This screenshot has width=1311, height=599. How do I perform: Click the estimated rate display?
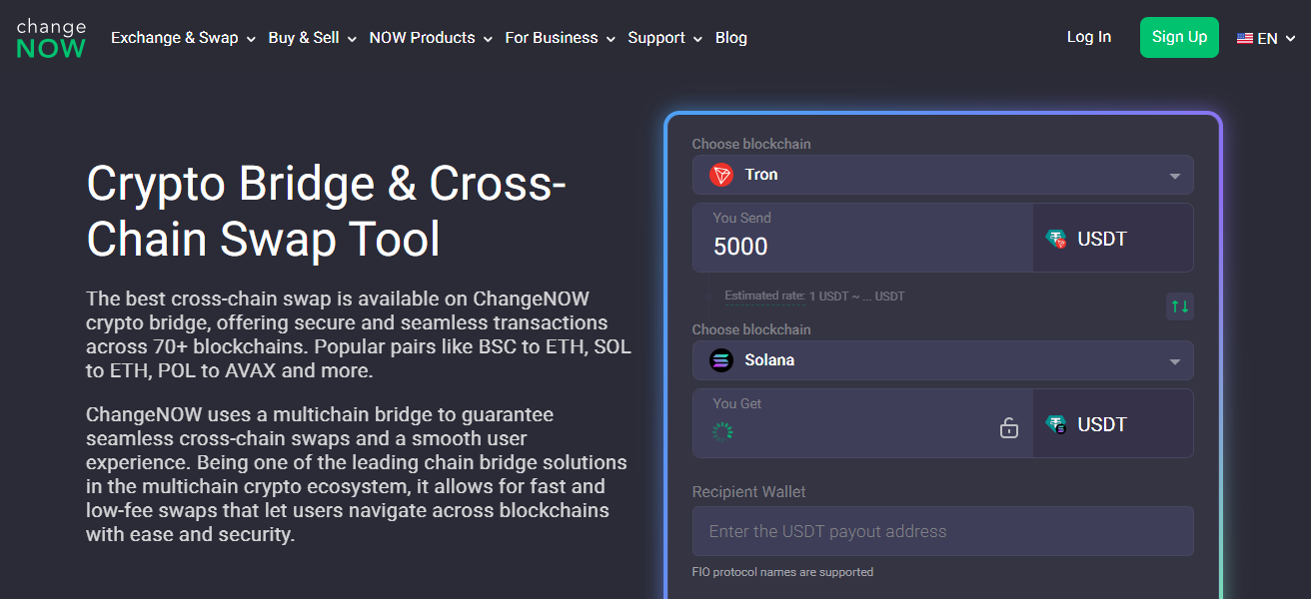[x=814, y=296]
